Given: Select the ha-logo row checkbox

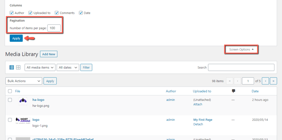Looking at the screenshot, I should [x=10, y=100].
